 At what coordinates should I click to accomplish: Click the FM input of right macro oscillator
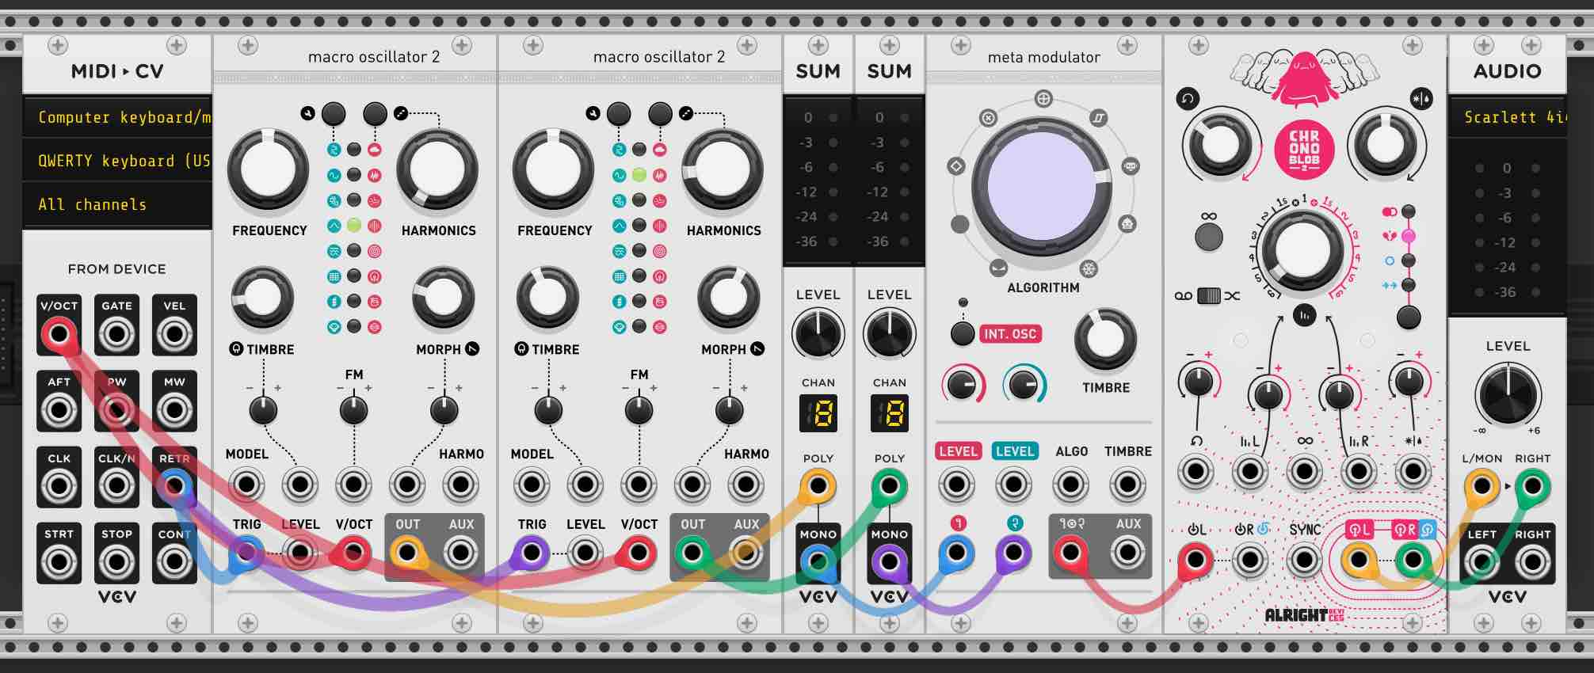click(x=639, y=485)
